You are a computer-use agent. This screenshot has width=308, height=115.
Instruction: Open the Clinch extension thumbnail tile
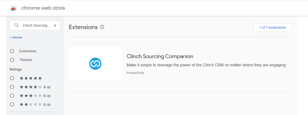tap(95, 64)
